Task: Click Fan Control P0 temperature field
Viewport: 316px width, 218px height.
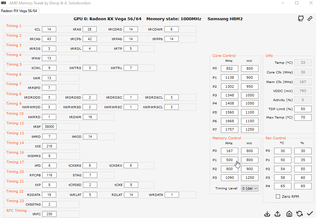Action: (283, 151)
